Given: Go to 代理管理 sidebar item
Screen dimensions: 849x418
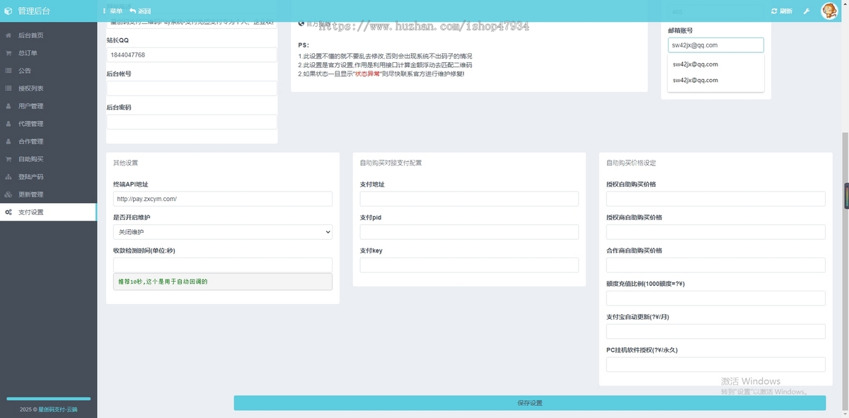Looking at the screenshot, I should (x=31, y=124).
